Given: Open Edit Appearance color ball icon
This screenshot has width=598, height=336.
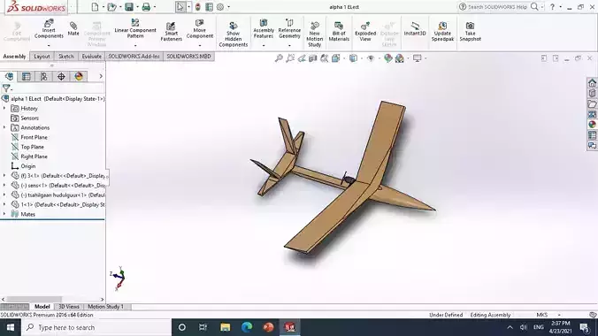Looking at the screenshot, I should pyautogui.click(x=387, y=58).
